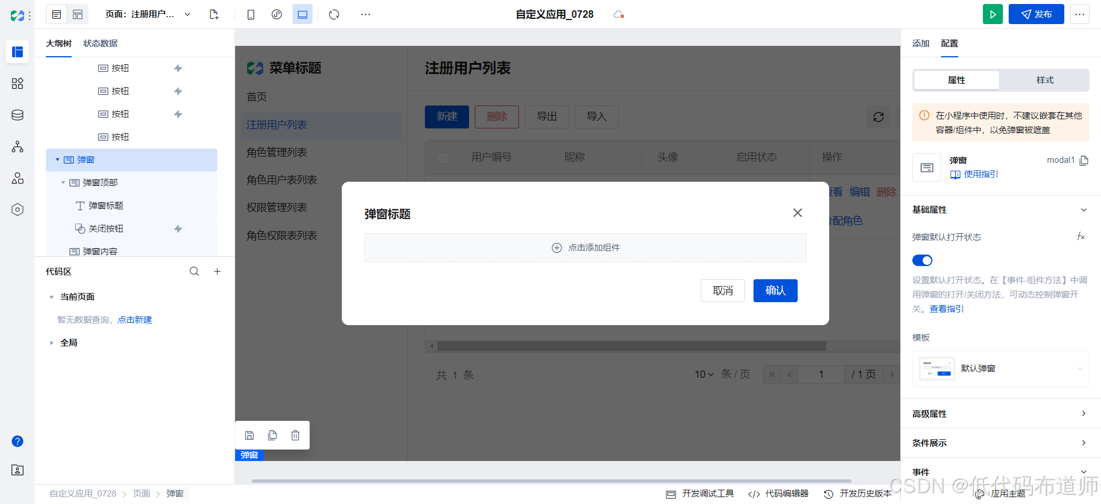Switch to single-panel outline layout icon
Screen dimensions: 1101x504
[x=56, y=14]
